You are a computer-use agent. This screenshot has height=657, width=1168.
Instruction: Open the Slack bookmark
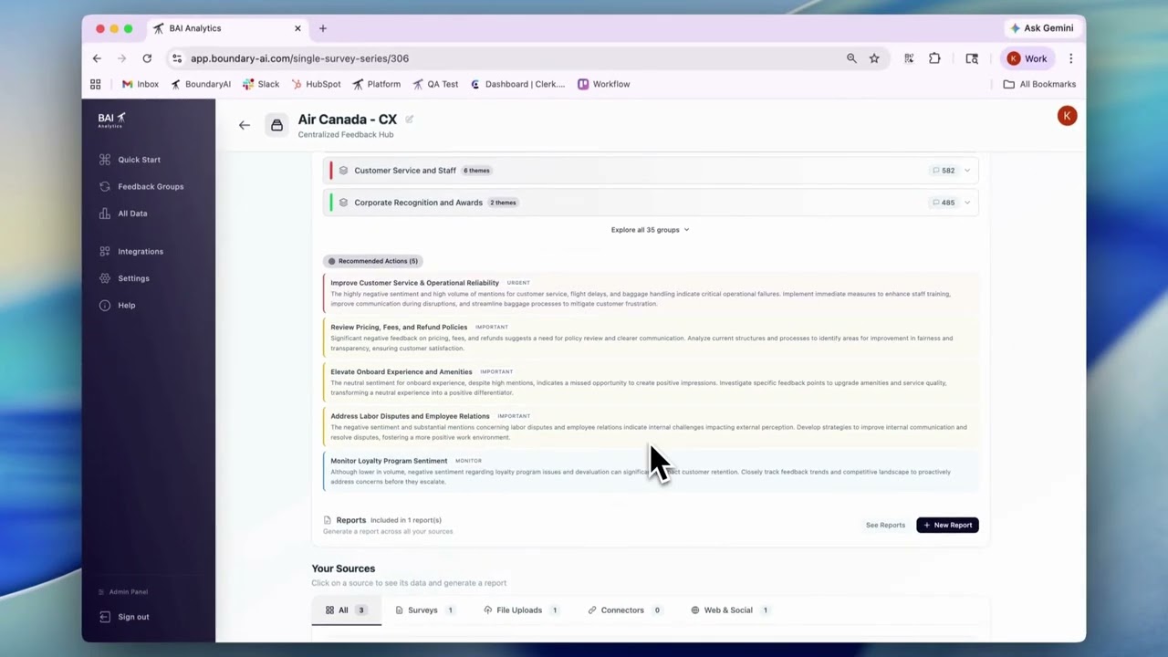pyautogui.click(x=261, y=84)
